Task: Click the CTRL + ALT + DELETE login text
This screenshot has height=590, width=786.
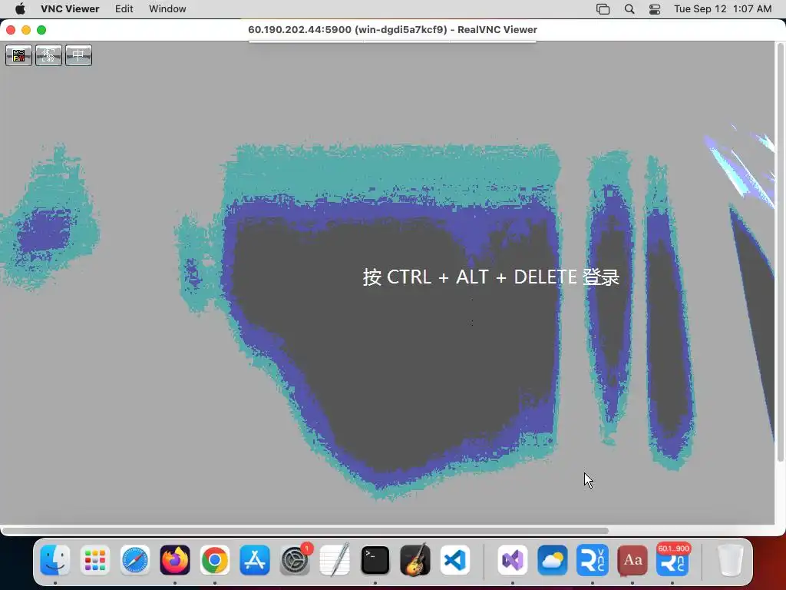Action: point(491,277)
